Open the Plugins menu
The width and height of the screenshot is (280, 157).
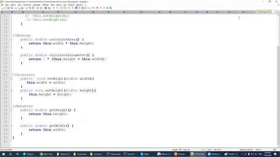click(71, 5)
